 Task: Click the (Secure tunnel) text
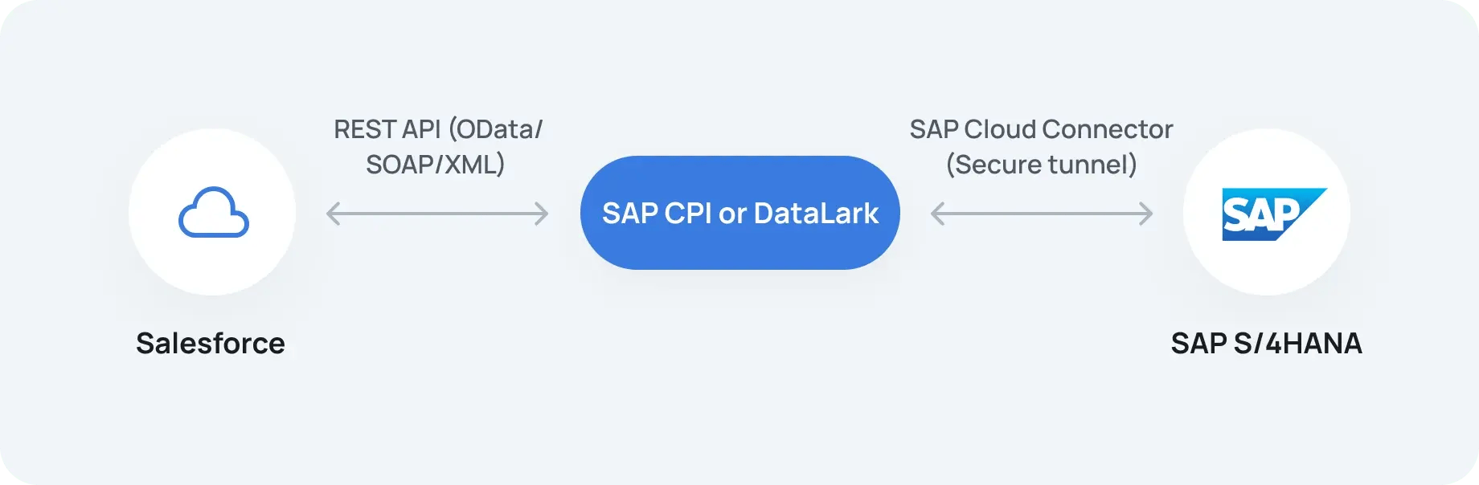point(1041,165)
